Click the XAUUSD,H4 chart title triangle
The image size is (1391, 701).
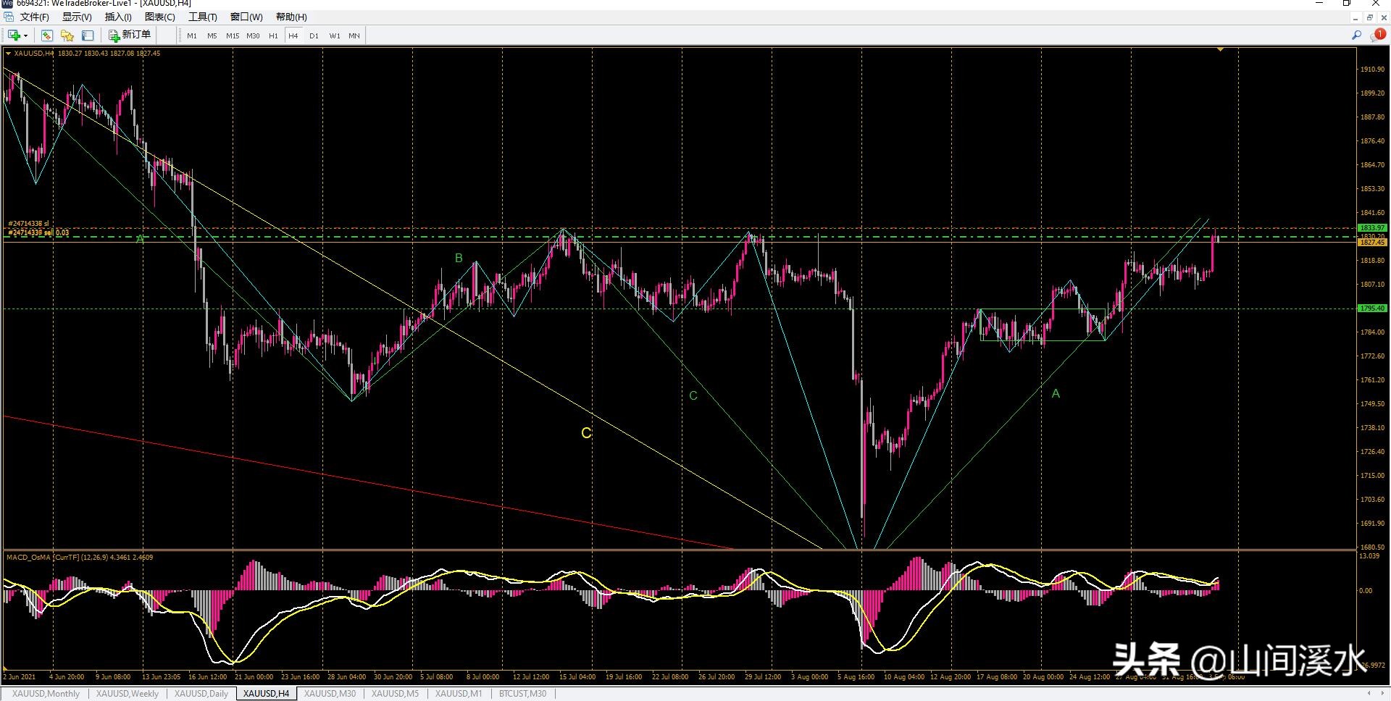click(x=8, y=53)
